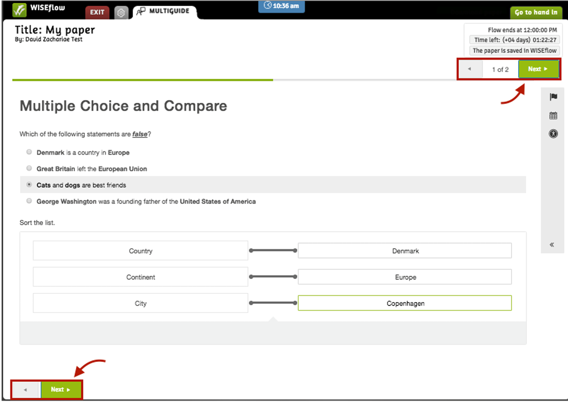Select "Denmark is a country in Europe"
Viewport: 568px width, 402px height.
pos(29,152)
